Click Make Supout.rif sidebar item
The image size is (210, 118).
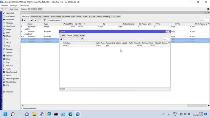coord(12,79)
